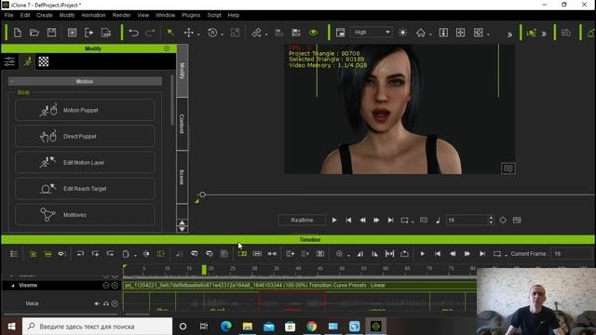
Task: Open project folder icon
Action: coord(34,33)
